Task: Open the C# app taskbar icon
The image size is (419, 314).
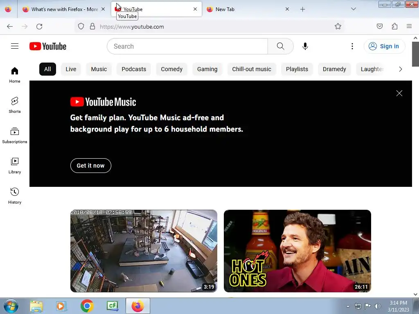Action: click(x=112, y=306)
